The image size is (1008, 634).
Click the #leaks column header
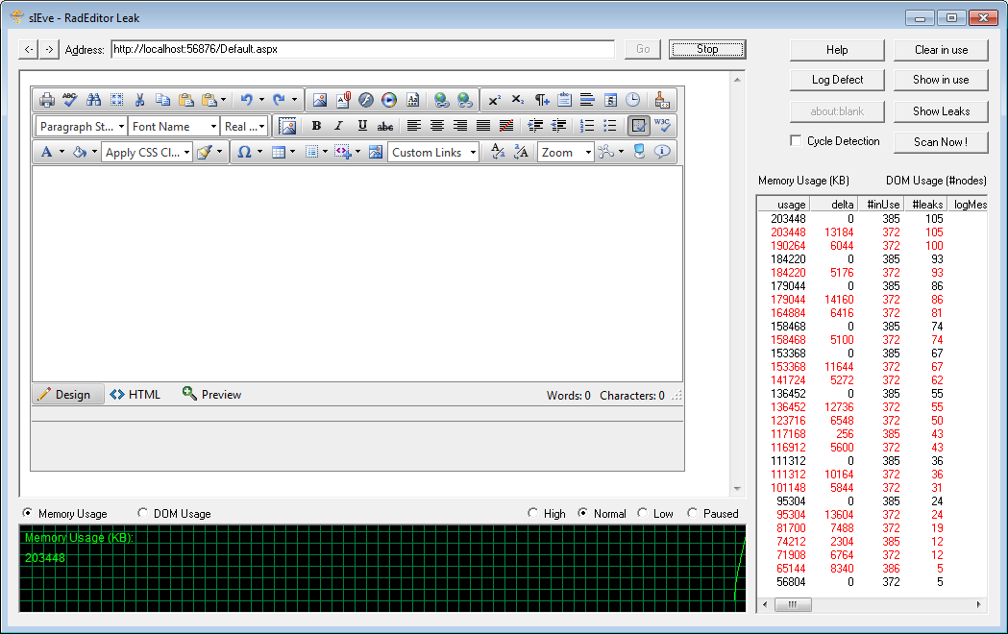tap(925, 205)
